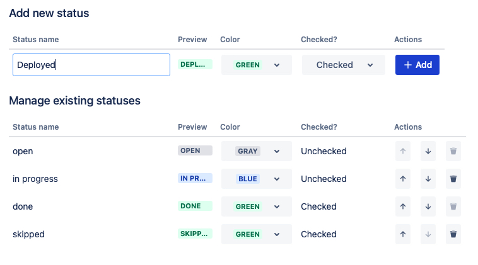
Task: Move the 'open' status down
Action: click(428, 151)
